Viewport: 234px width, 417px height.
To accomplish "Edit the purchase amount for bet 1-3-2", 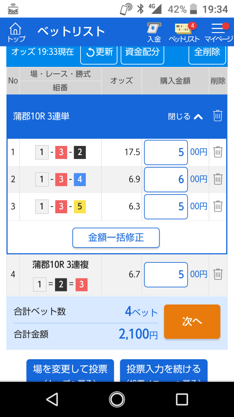I will pos(166,152).
